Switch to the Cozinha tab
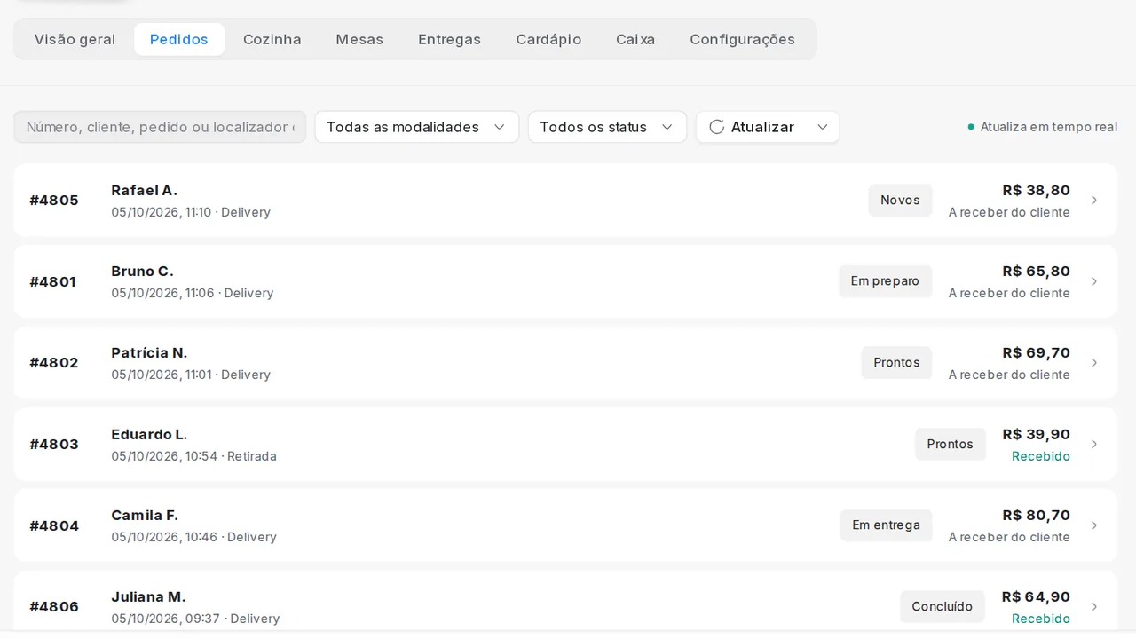 272,39
